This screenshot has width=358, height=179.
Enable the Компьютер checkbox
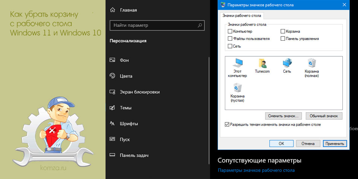click(230, 31)
